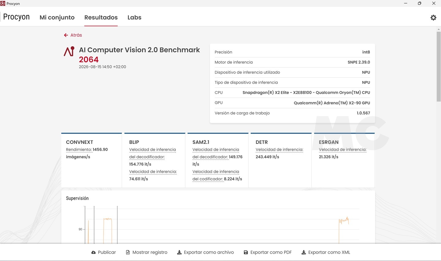Click the AI benchmark logo icon

tap(69, 51)
